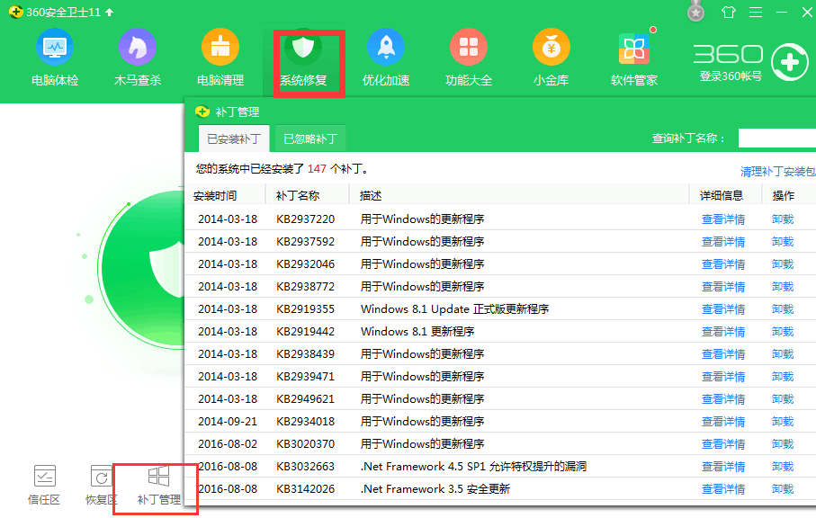Image resolution: width=816 pixels, height=518 pixels.
Task: Uninstall patch KB3020370
Action: 783,443
